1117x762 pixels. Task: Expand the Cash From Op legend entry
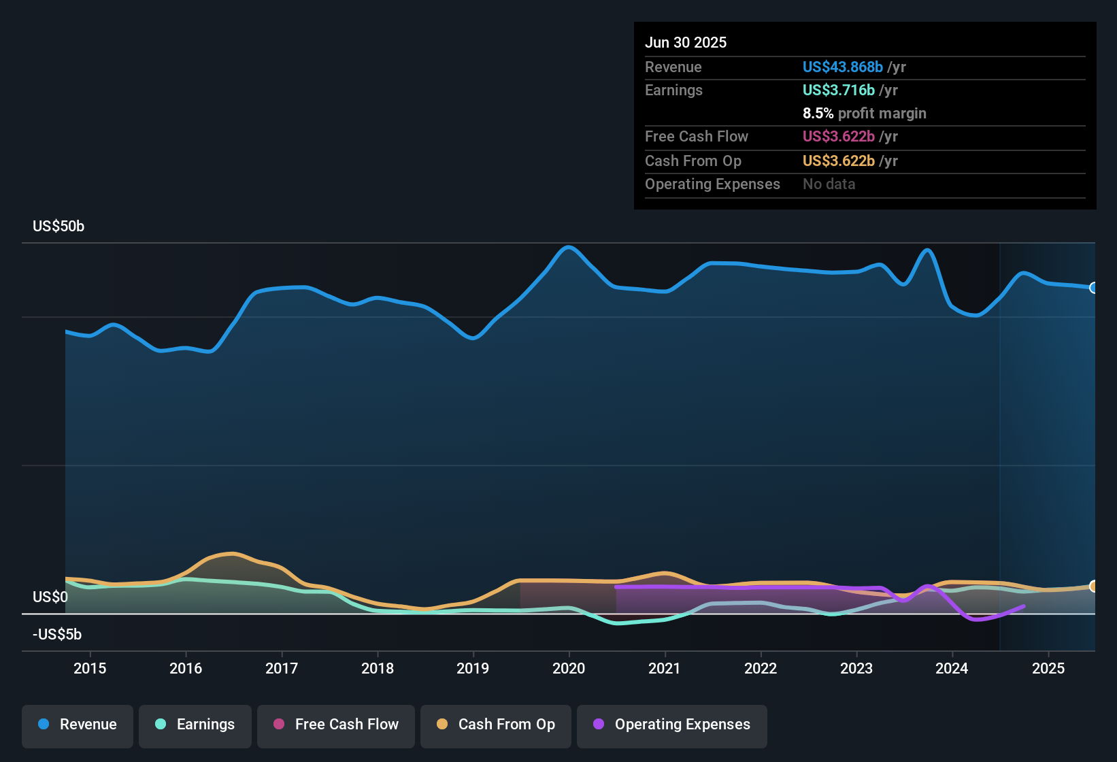pos(495,725)
